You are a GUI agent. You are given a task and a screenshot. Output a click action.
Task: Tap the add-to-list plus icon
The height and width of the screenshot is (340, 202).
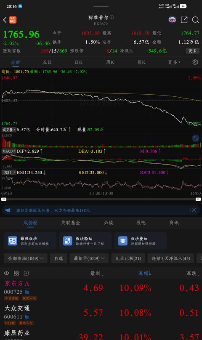click(26, 273)
